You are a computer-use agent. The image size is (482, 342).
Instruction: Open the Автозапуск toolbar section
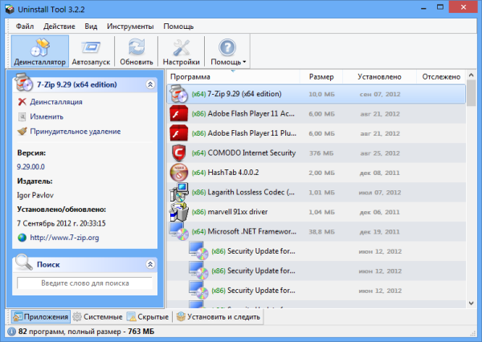[x=91, y=51]
